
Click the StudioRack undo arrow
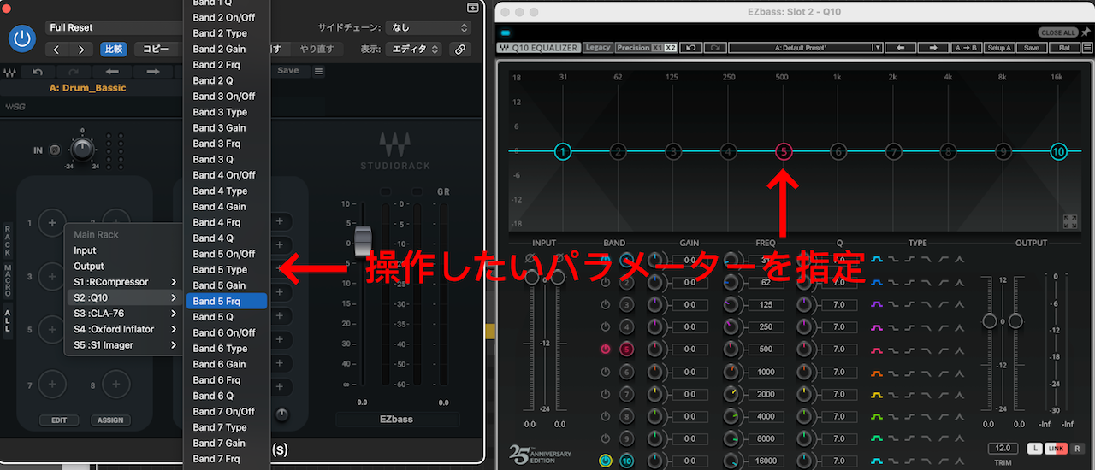click(x=38, y=72)
